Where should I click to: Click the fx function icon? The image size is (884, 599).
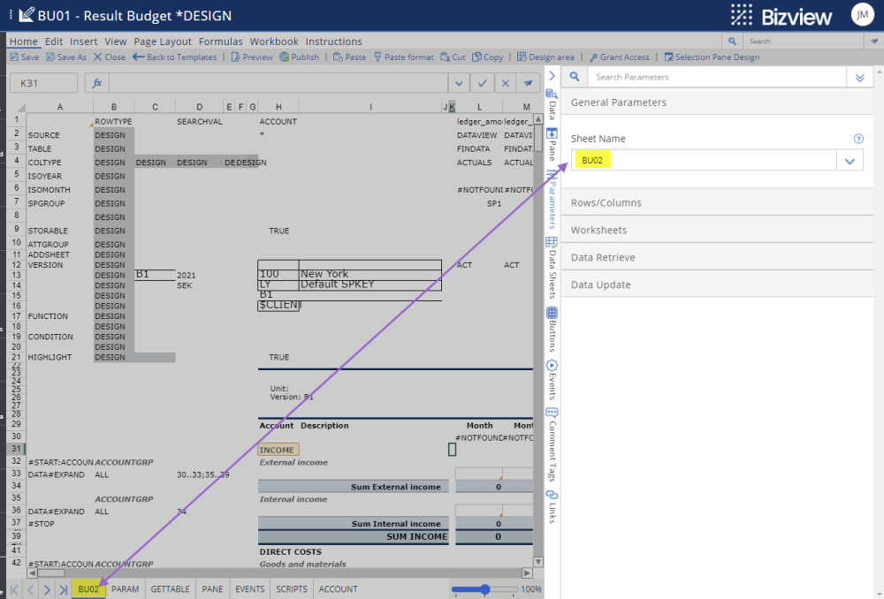(97, 83)
